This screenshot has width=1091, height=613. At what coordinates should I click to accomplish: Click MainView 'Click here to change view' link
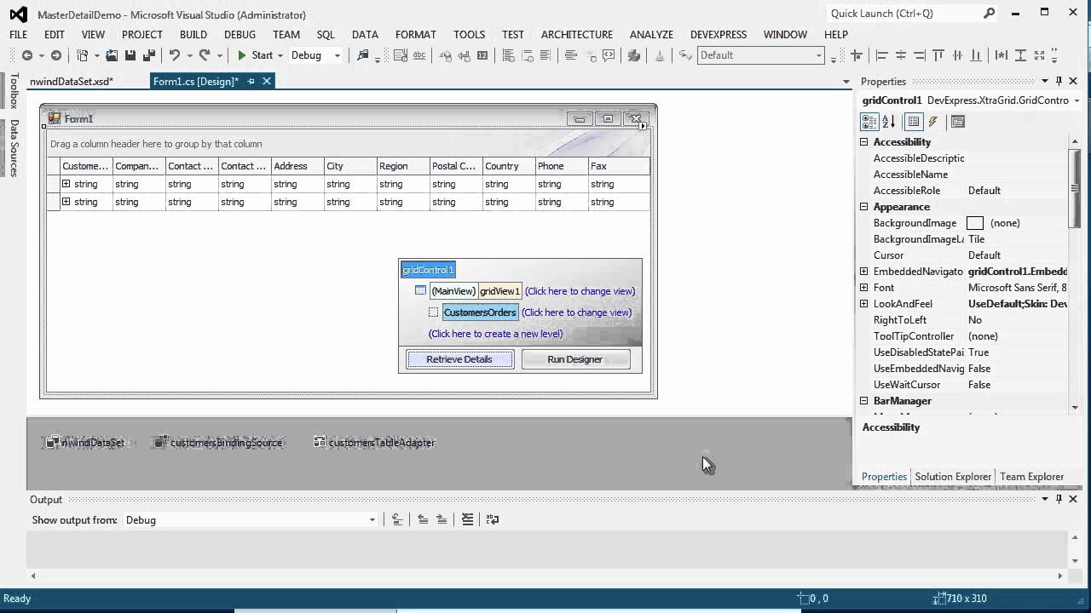coord(580,291)
